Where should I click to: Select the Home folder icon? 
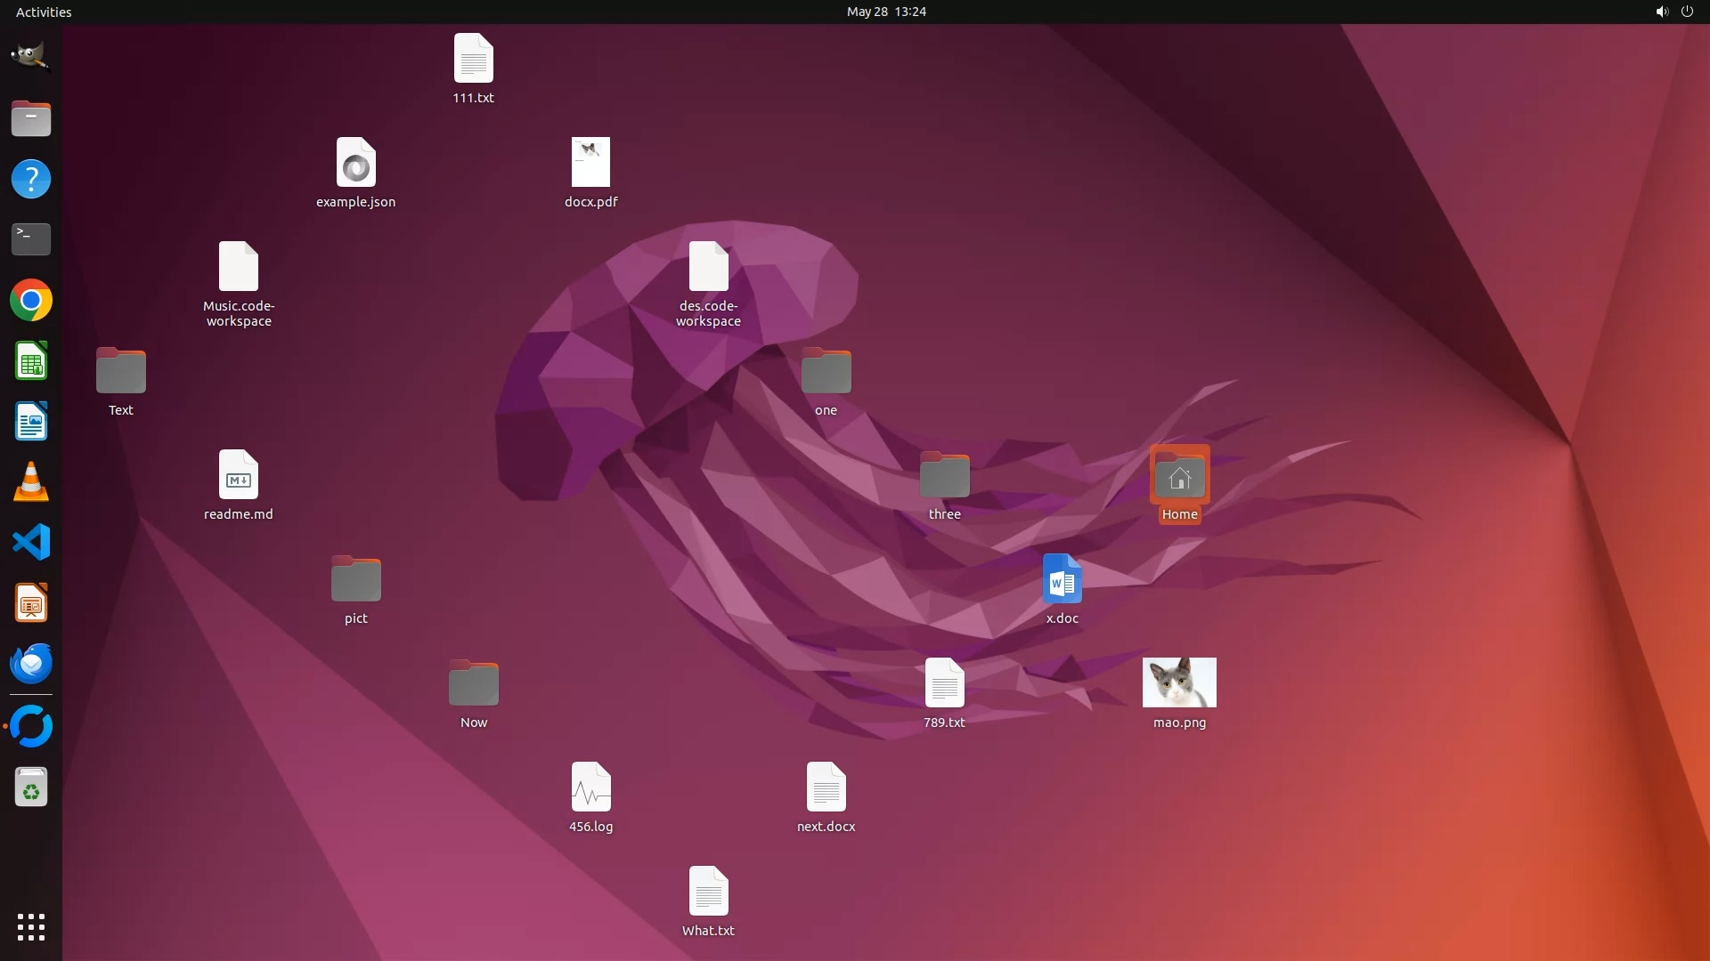click(1178, 476)
